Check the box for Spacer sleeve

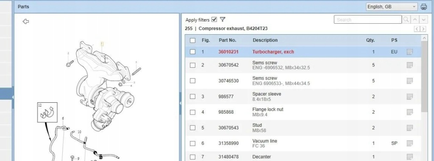click(x=193, y=96)
